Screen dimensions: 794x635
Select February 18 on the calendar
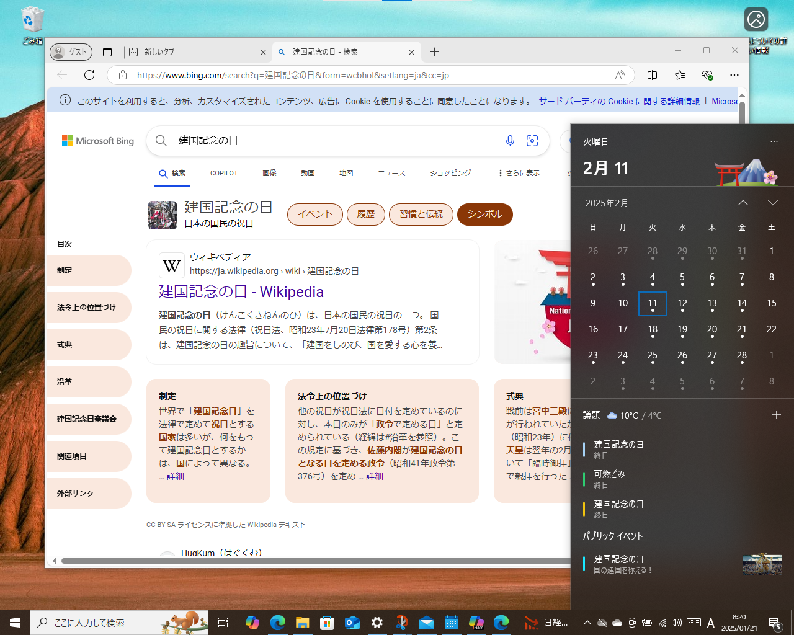(x=653, y=329)
